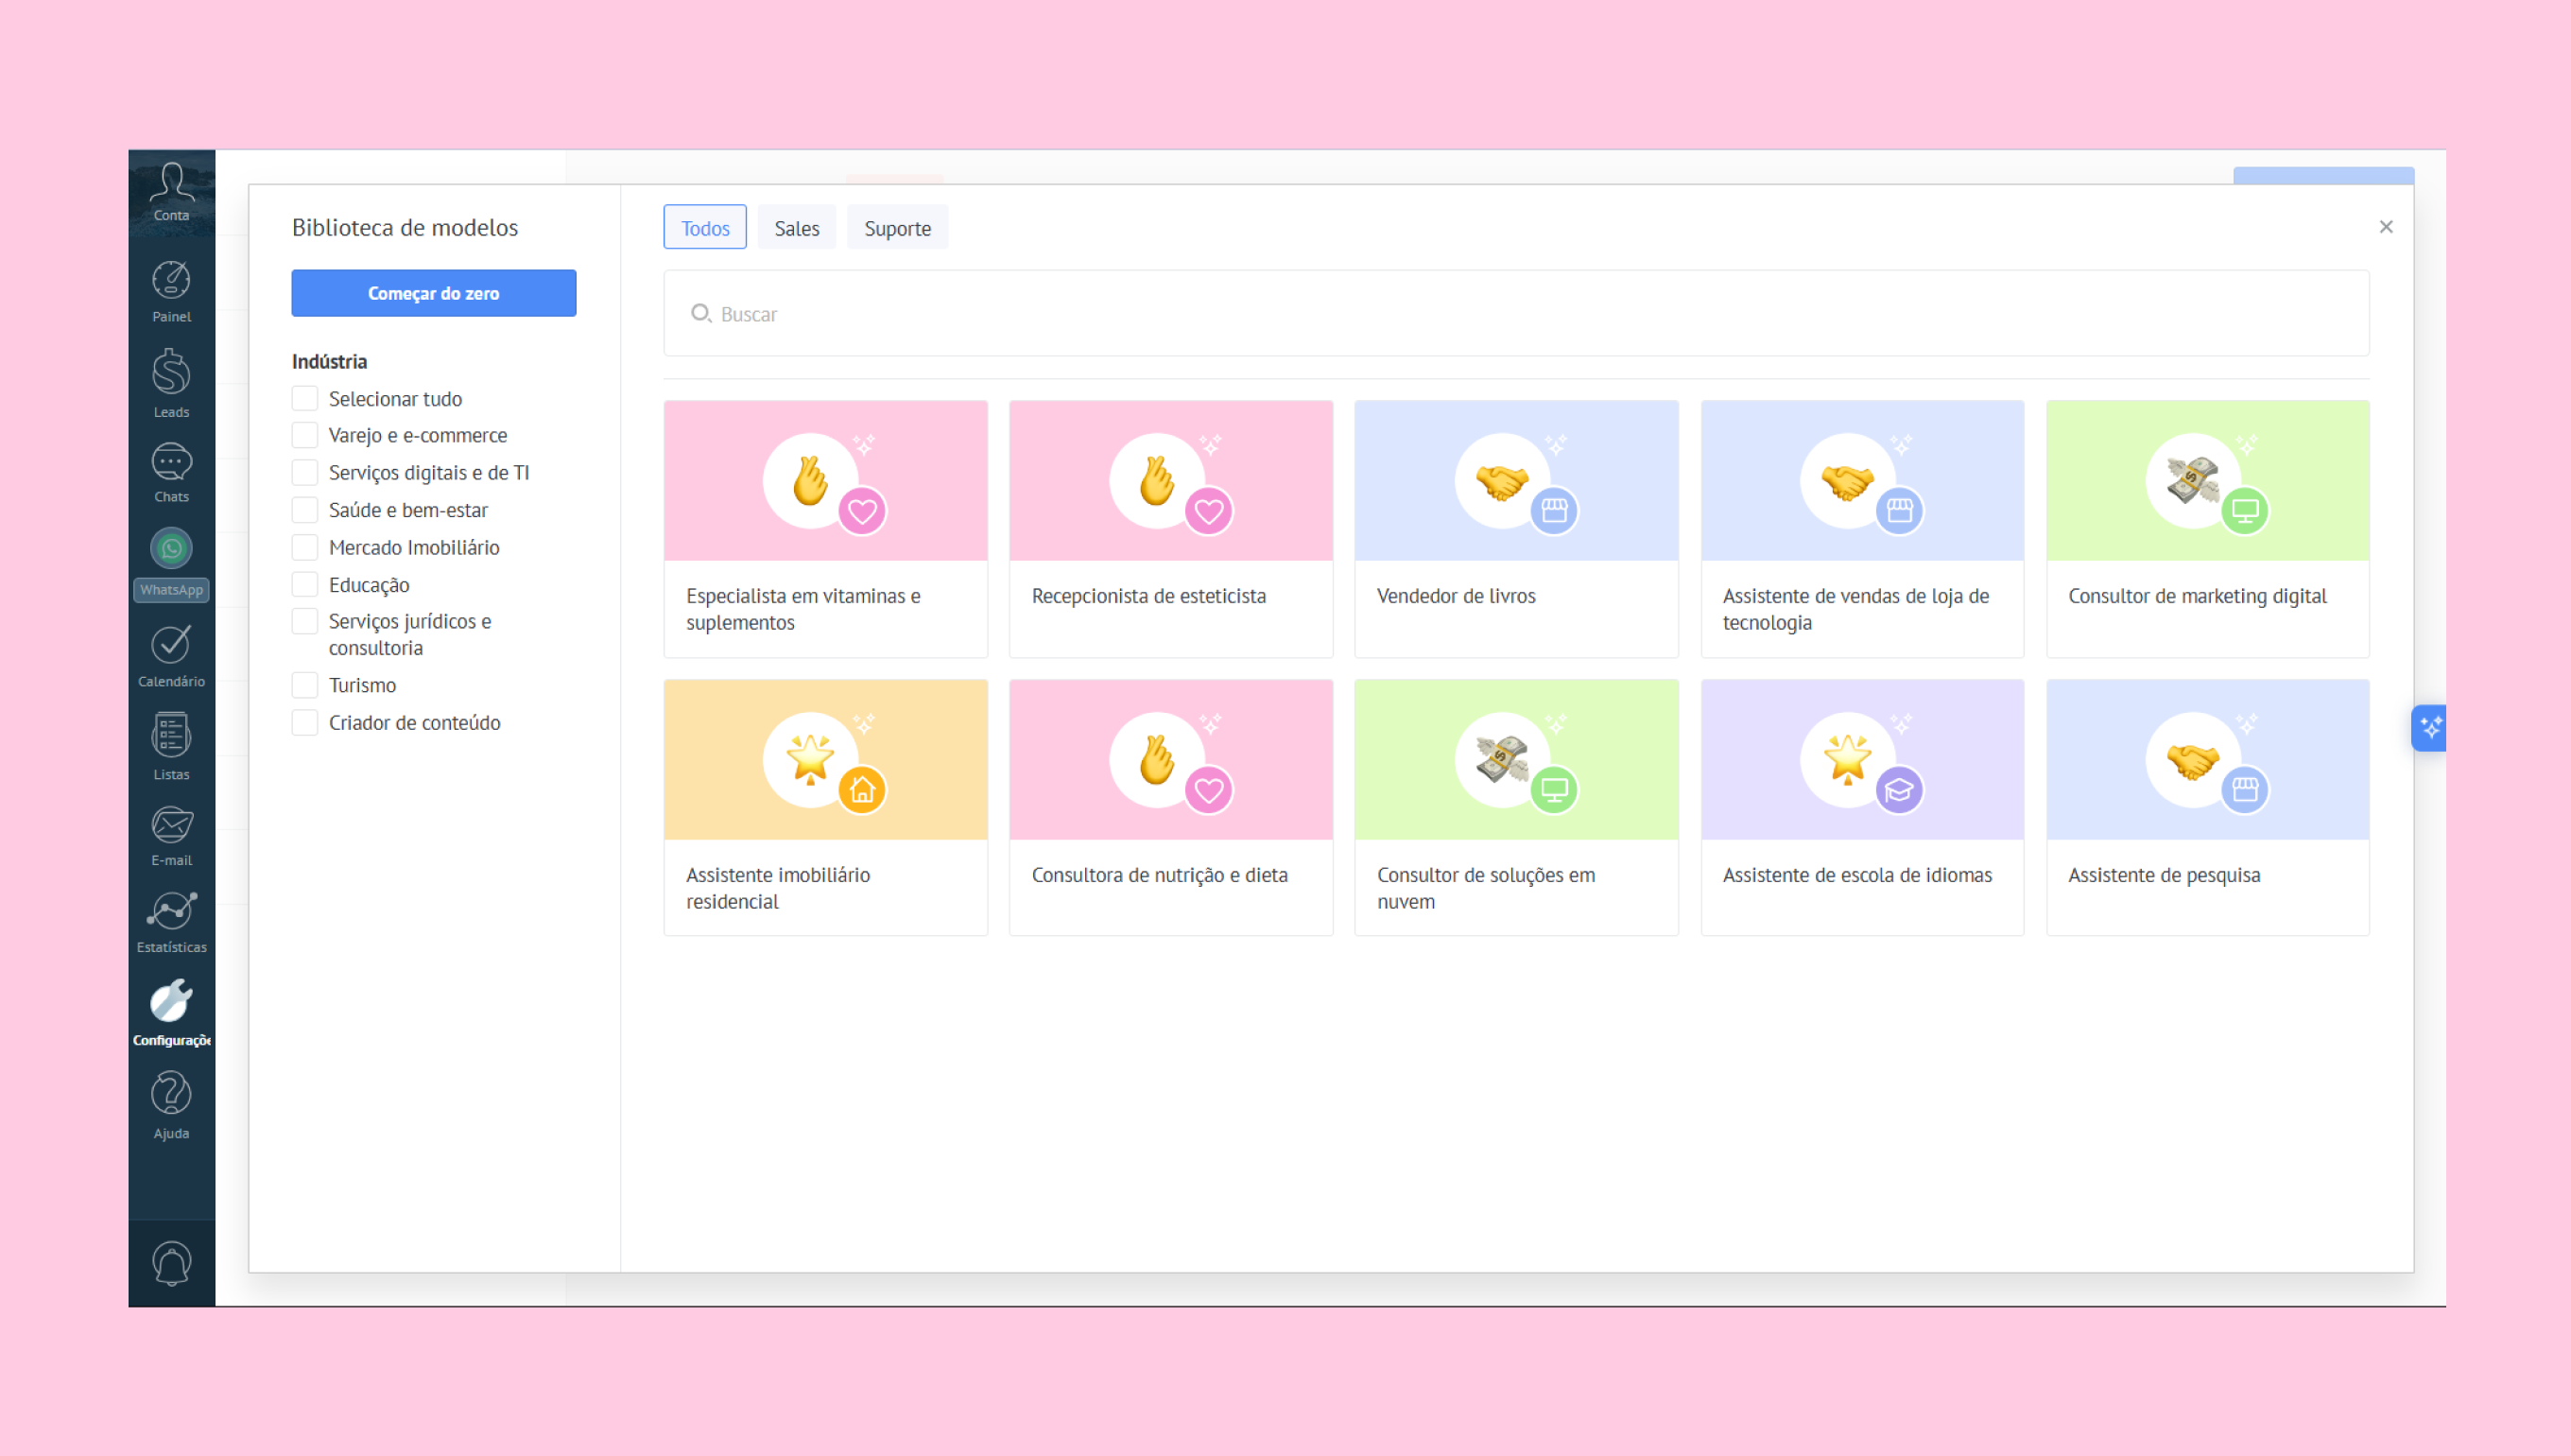Open Assistente imobiliário residencial template

point(826,808)
